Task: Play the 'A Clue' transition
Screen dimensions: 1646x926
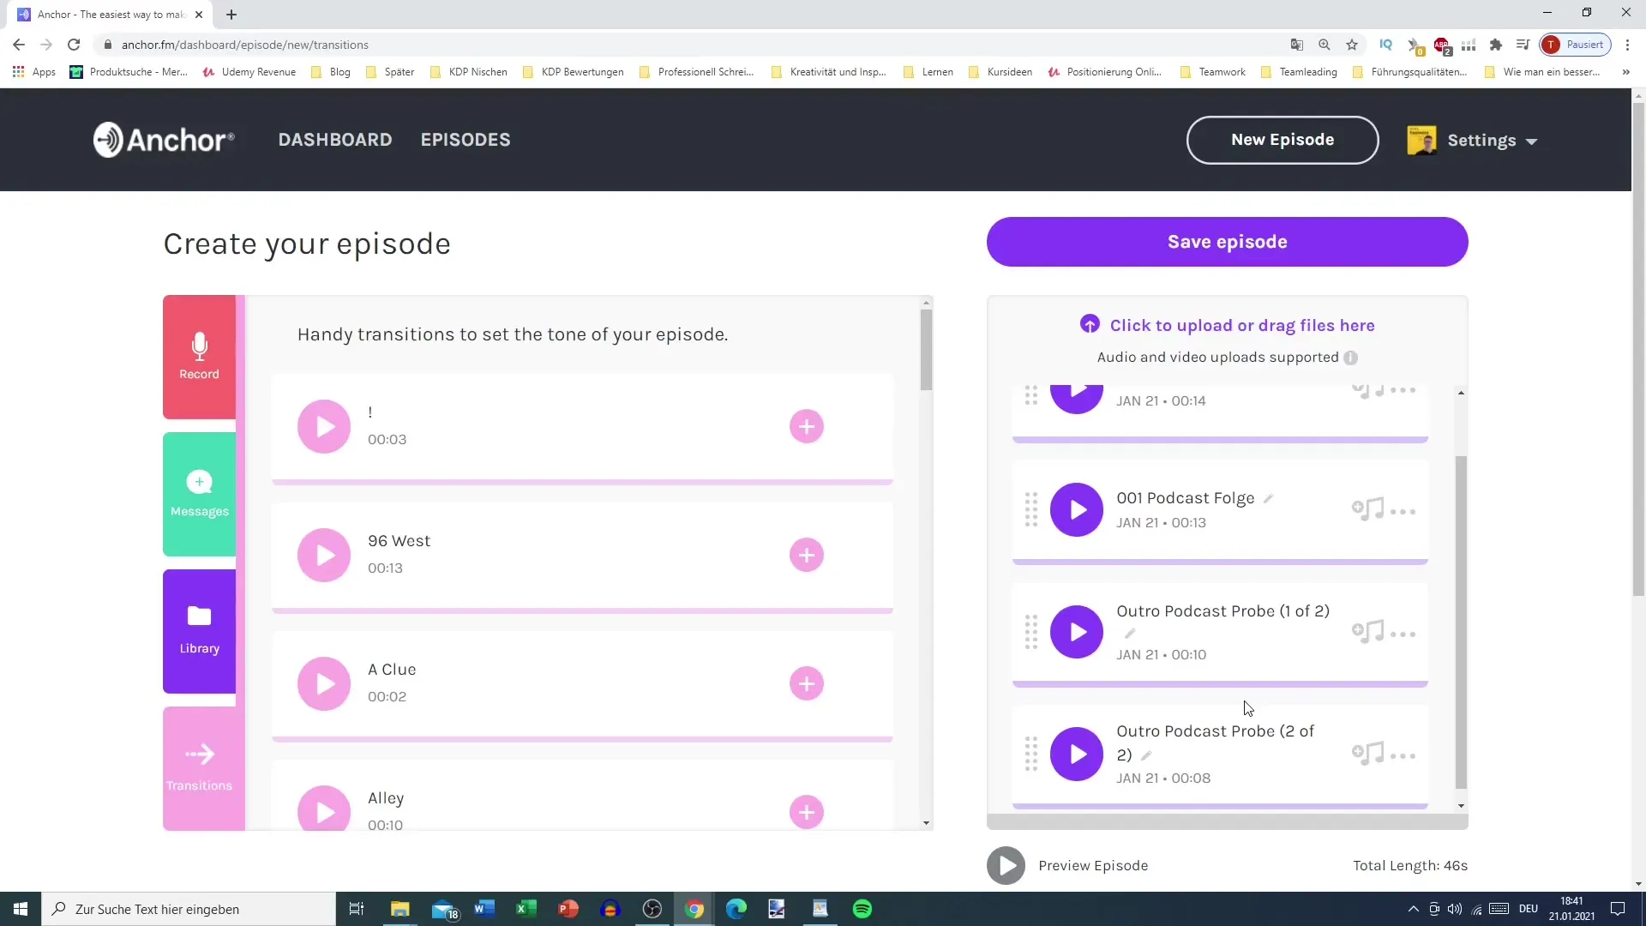Action: pos(324,683)
